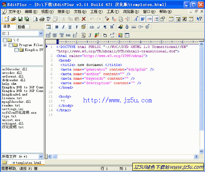Click the View in browser icon
Screen dimensions: 205x172
pyautogui.click(x=49, y=27)
